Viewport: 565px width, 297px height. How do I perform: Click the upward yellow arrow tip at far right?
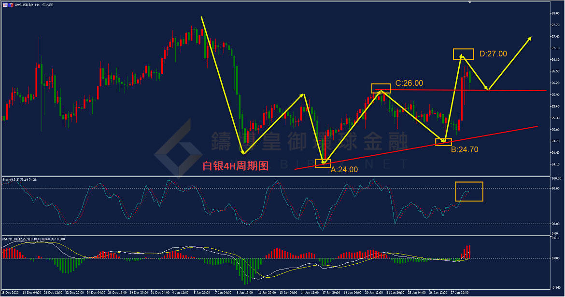click(x=530, y=38)
